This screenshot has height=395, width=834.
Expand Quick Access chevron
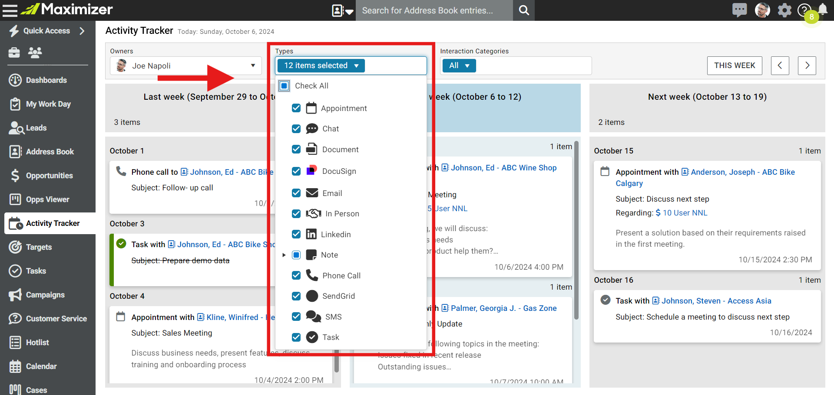82,31
